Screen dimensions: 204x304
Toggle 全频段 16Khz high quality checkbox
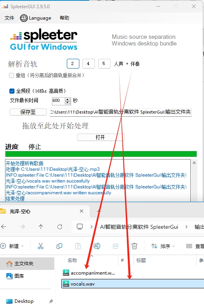pyautogui.click(x=12, y=91)
